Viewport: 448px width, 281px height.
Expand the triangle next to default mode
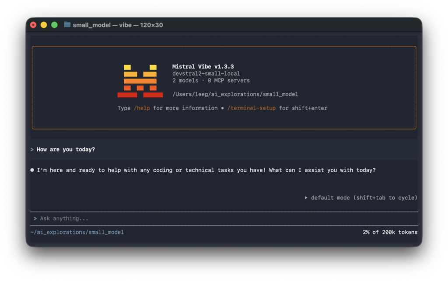click(307, 198)
